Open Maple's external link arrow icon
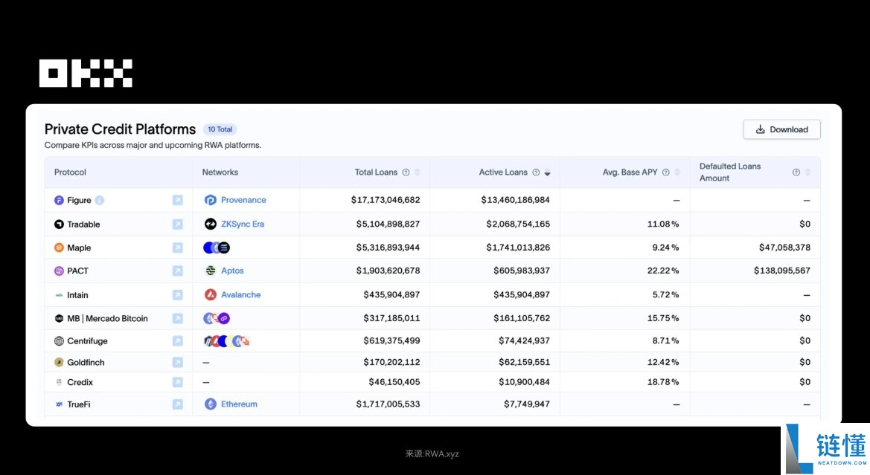This screenshot has width=870, height=475. pos(177,248)
